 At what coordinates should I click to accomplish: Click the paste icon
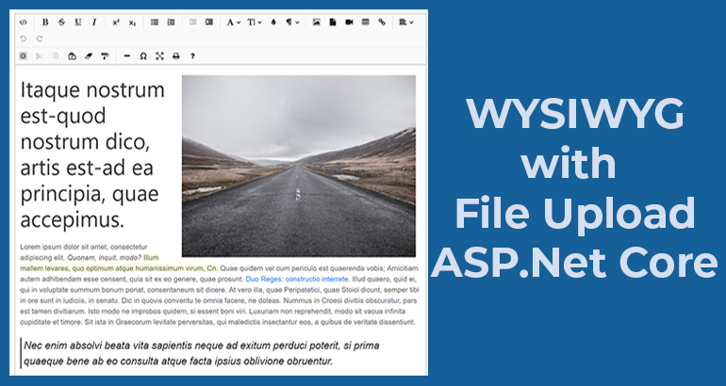tap(72, 56)
